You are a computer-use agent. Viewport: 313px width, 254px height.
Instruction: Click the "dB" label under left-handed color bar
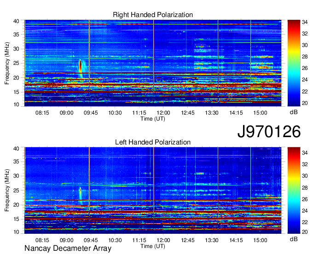click(x=294, y=239)
